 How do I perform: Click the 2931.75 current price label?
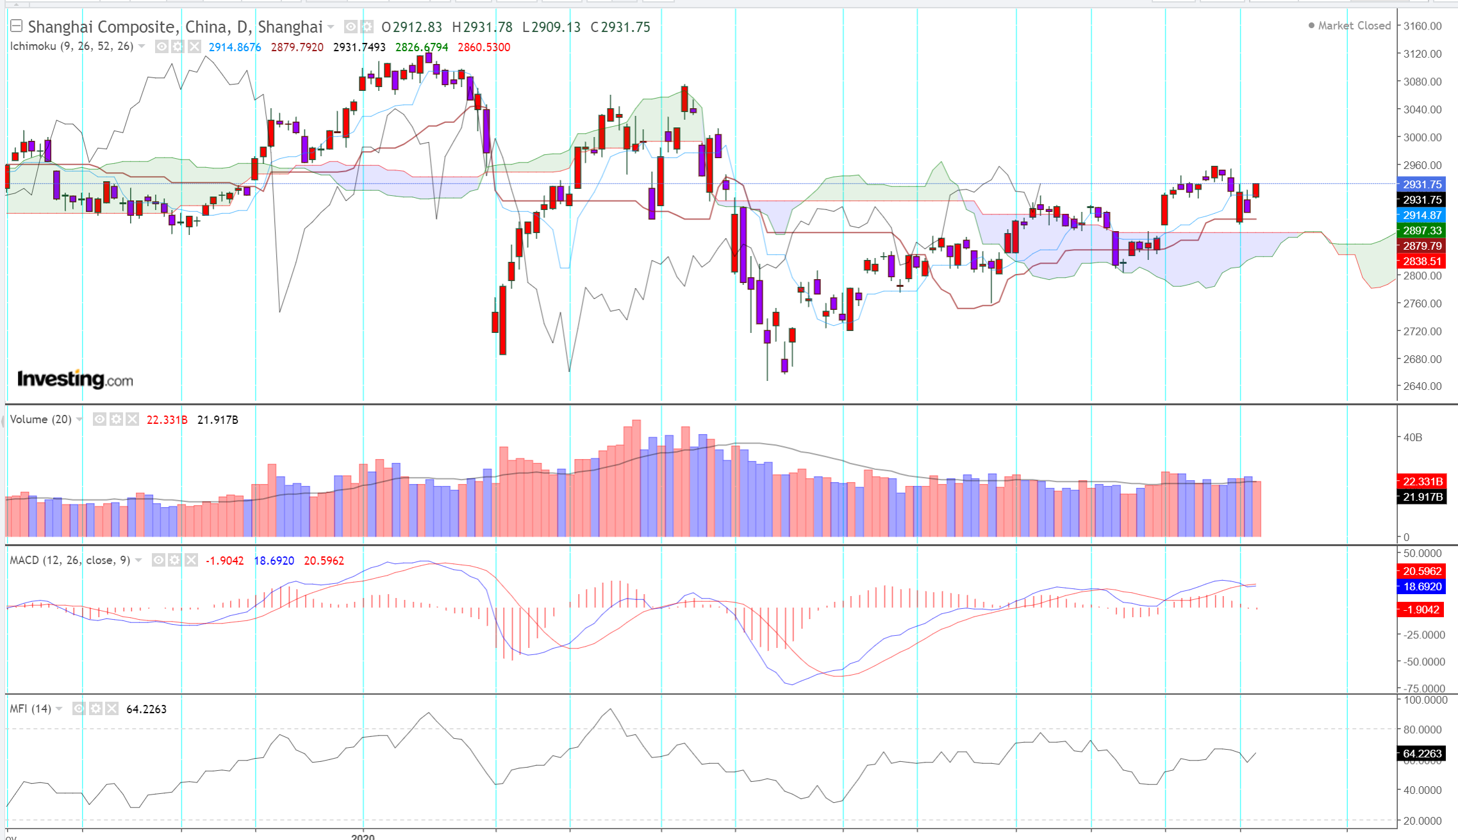pyautogui.click(x=1421, y=184)
